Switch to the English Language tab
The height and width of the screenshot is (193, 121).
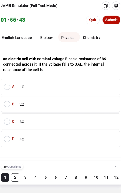[x=17, y=38]
